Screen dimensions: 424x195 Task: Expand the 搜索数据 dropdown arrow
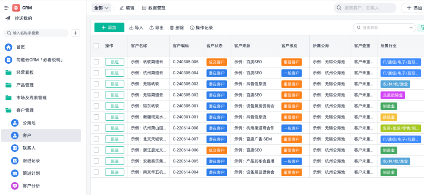point(411,28)
